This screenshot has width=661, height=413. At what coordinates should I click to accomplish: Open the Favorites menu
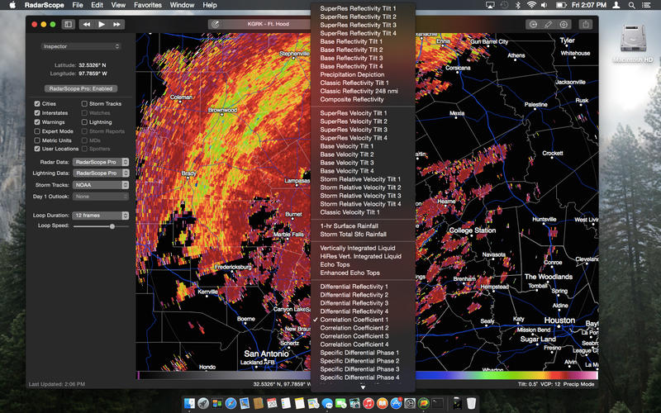click(148, 5)
